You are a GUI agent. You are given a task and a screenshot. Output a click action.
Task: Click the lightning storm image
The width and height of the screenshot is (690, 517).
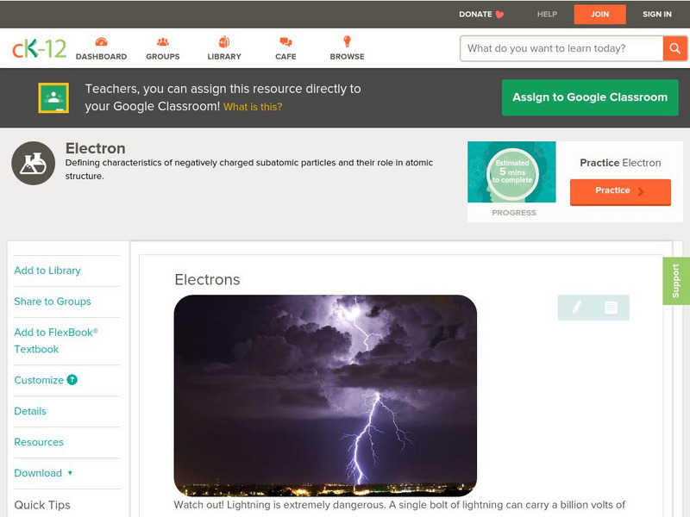pos(325,396)
